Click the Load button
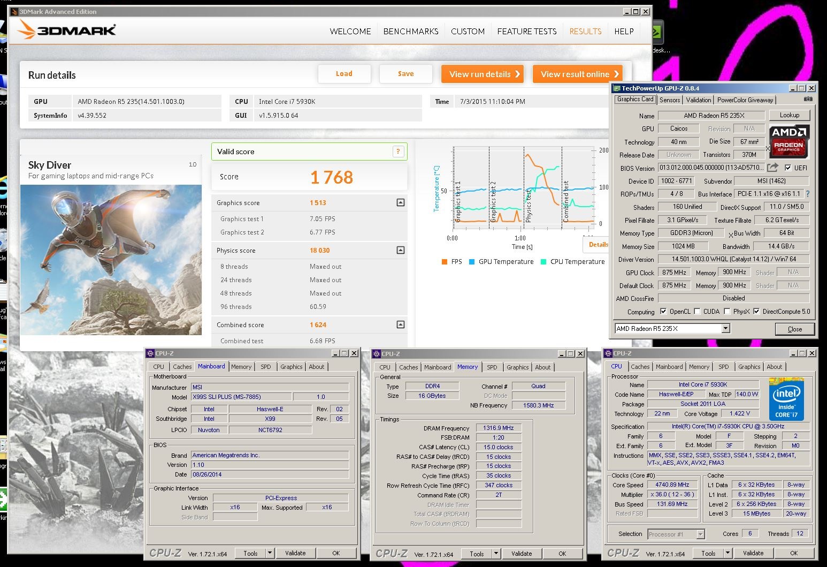Viewport: 827px width, 567px height. coord(344,74)
